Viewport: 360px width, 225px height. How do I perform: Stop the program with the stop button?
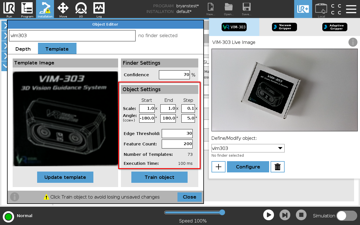click(x=301, y=215)
